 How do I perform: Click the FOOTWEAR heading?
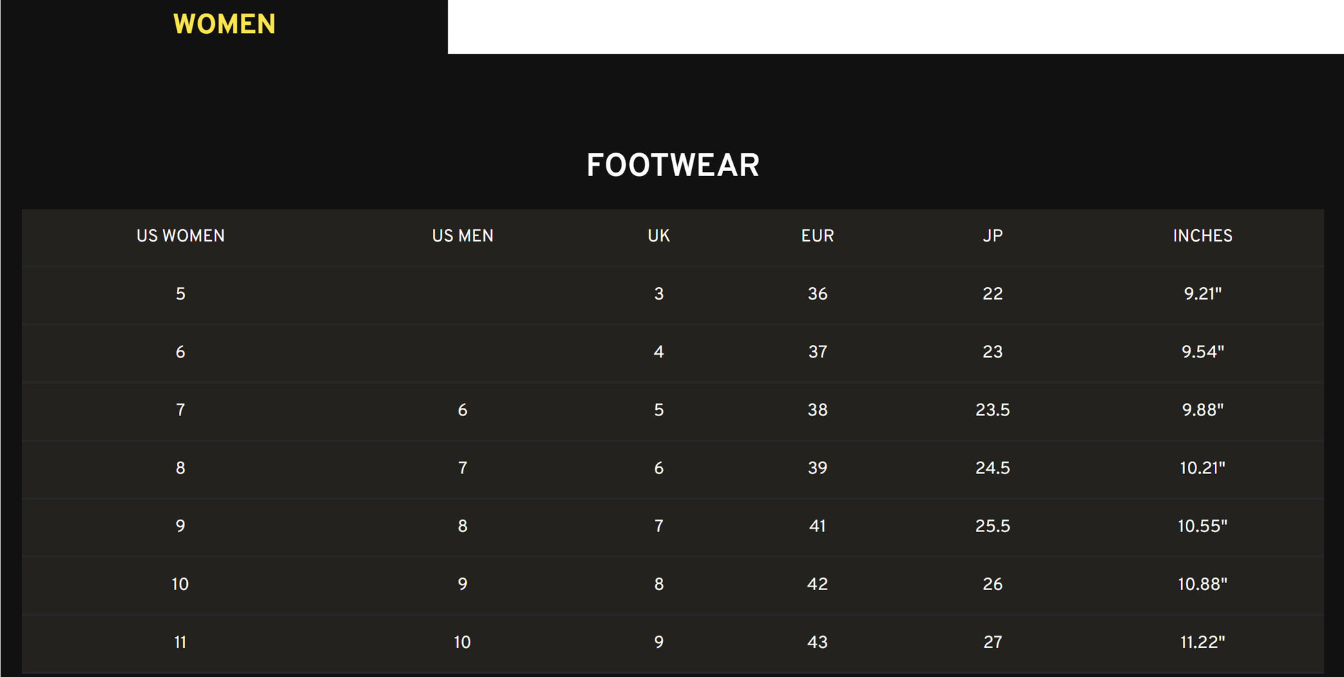coord(673,166)
